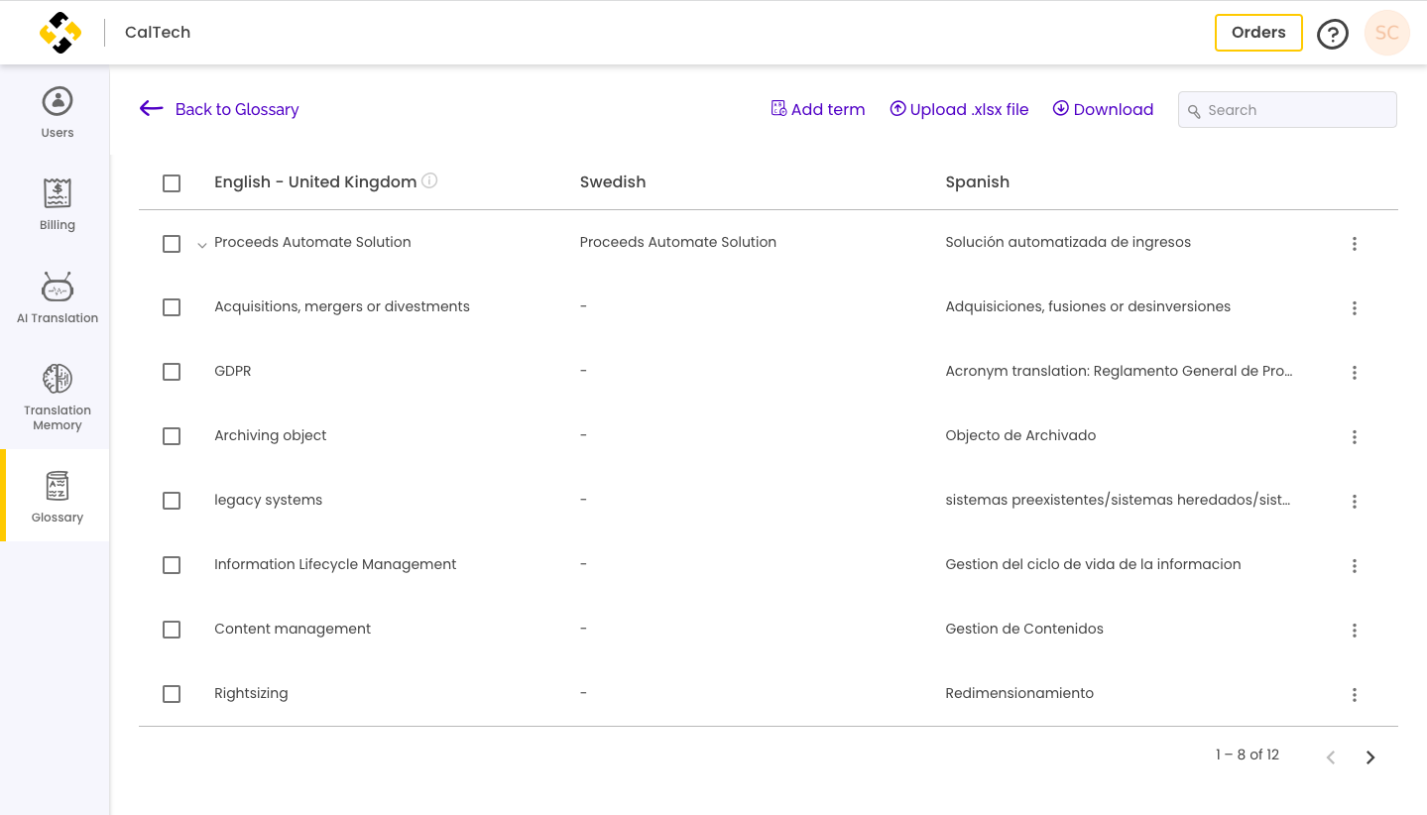Open the SC user avatar menu

pos(1386,33)
